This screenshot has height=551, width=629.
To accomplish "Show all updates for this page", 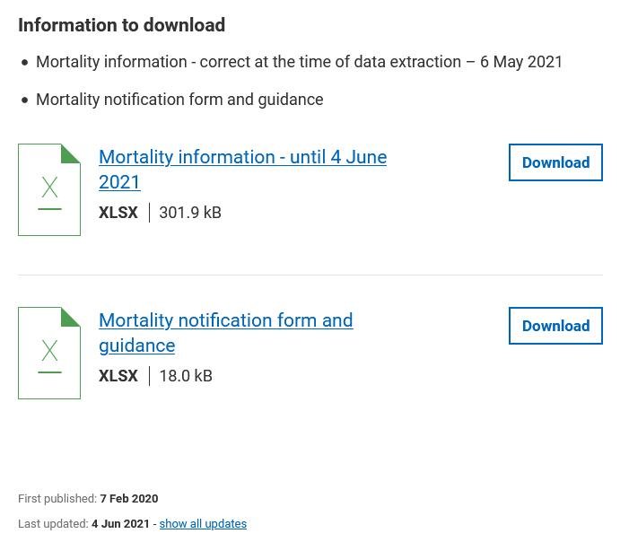I will (203, 524).
